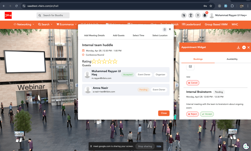Expand the Networking dropdown menu
This screenshot has width=251, height=151.
click(x=24, y=24)
